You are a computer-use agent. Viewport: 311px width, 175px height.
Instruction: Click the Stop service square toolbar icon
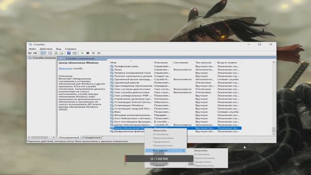pyautogui.click(x=87, y=53)
